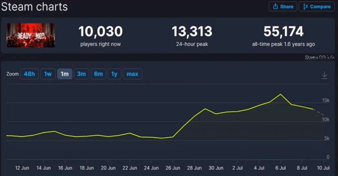
Task: Open the Compare feature
Action: [x=317, y=6]
